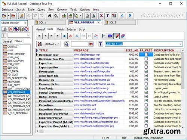Toggle IS_FREE checkbox for Rename Us Pro row

pyautogui.click(x=146, y=84)
